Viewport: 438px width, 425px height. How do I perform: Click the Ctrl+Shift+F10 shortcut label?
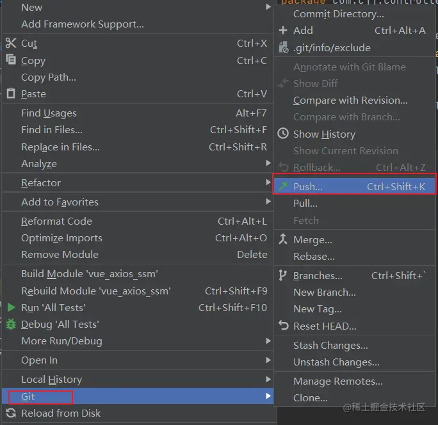232,307
